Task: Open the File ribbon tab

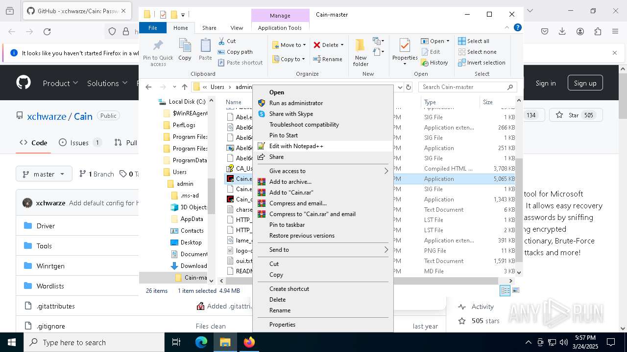Action: pos(153,28)
